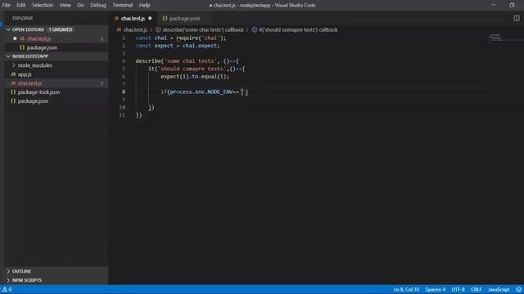The image size is (524, 294).
Task: Click the unsaved dot on chai.test.js tab
Action: tap(150, 18)
